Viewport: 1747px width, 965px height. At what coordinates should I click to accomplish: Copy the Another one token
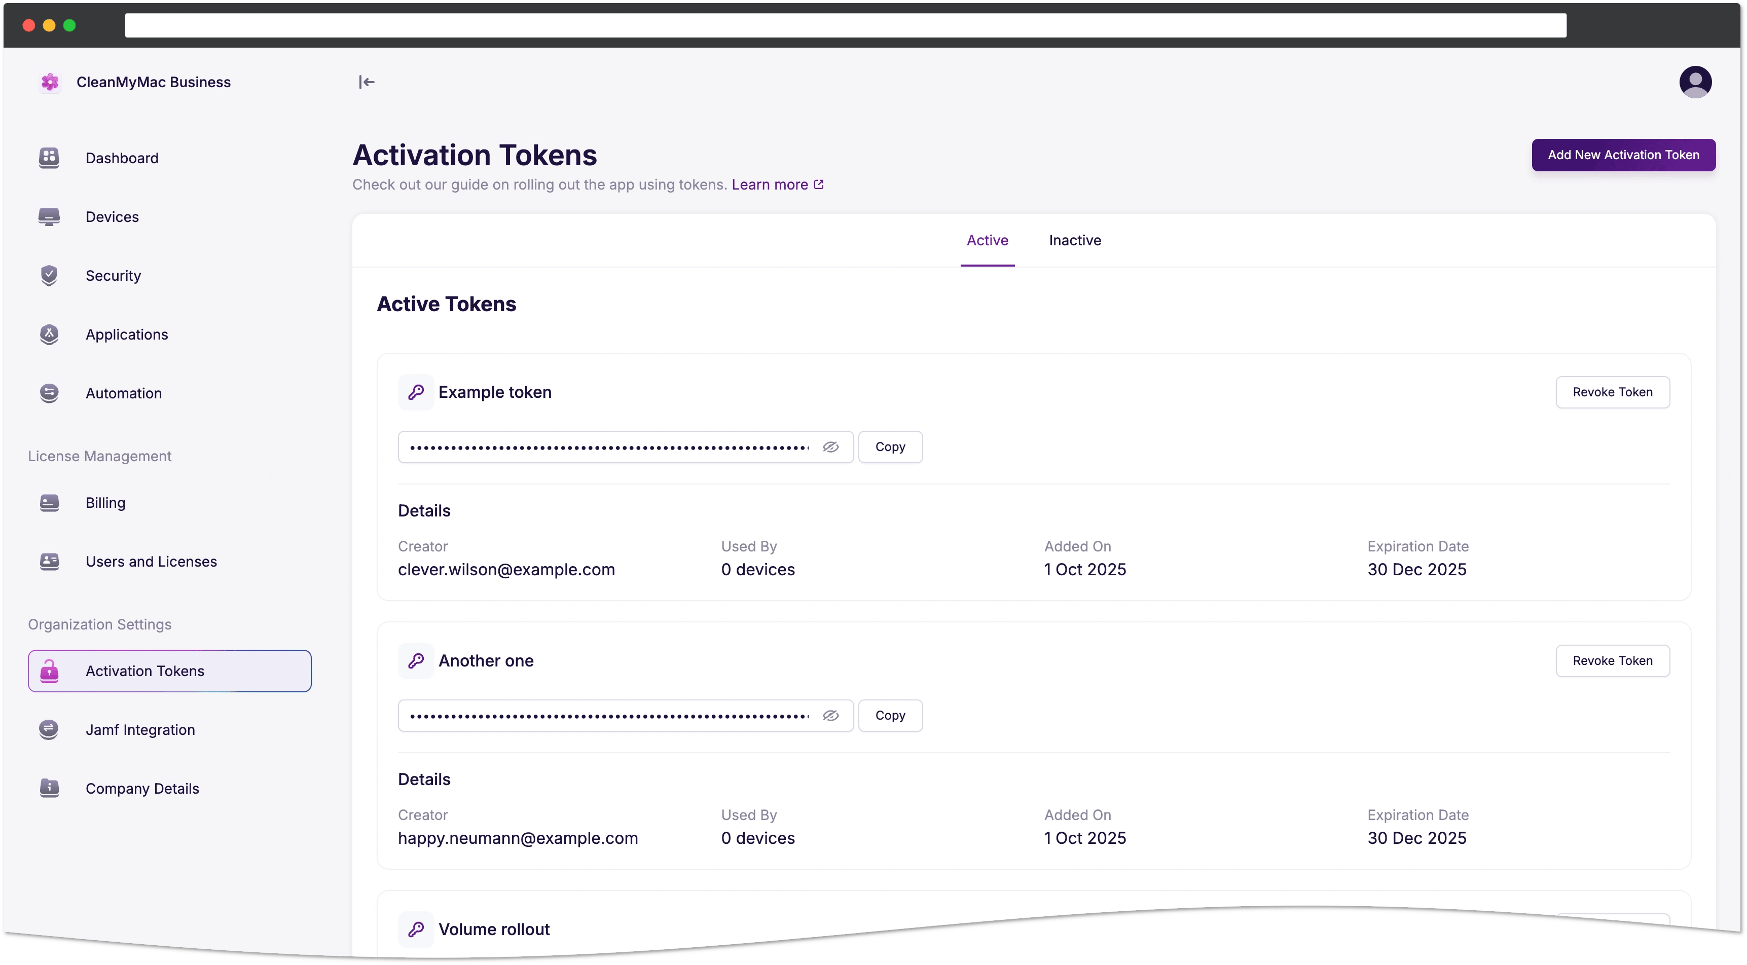890,716
